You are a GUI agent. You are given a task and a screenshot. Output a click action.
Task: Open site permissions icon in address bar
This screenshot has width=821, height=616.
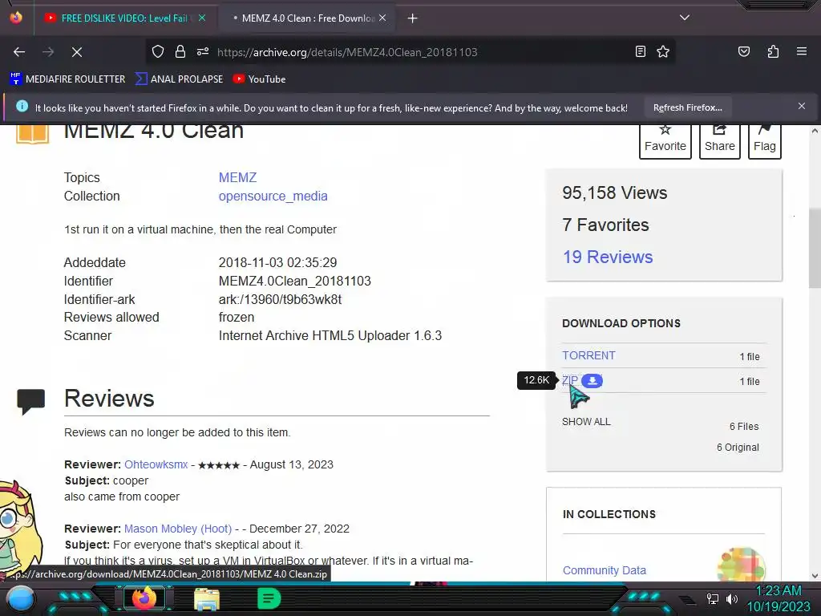coord(203,52)
